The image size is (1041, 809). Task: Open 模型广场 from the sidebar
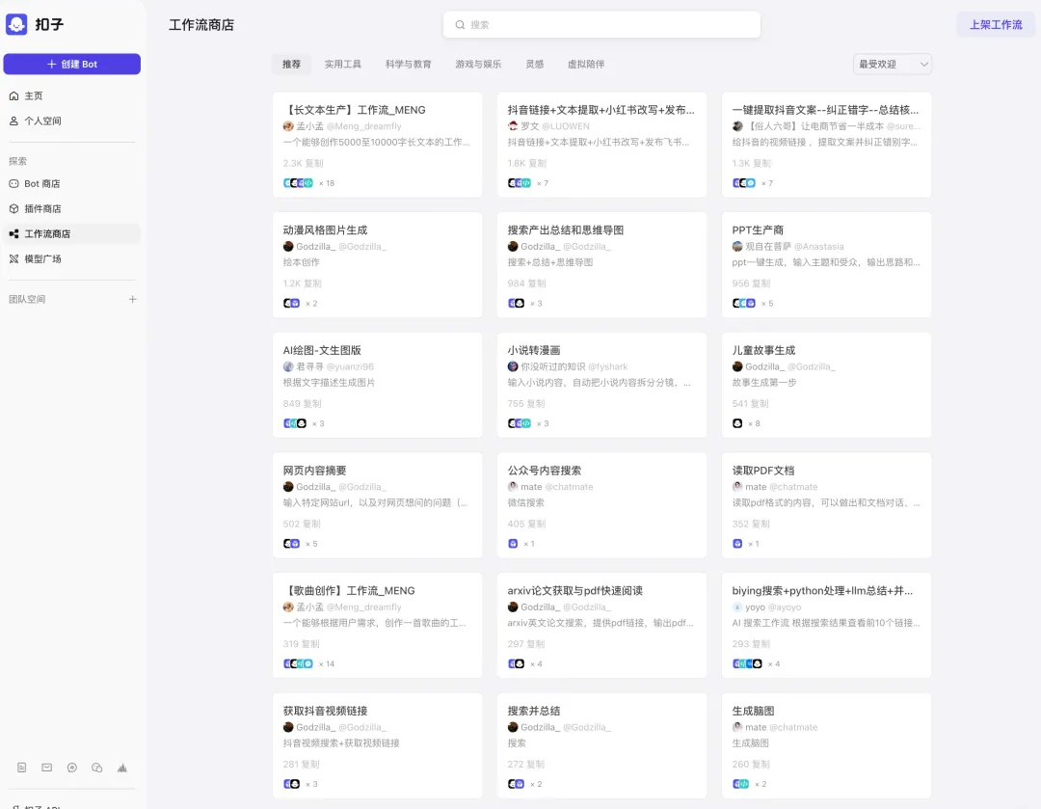(x=42, y=258)
